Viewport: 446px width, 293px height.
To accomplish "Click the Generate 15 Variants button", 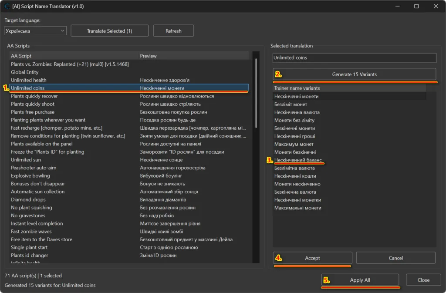I will click(x=355, y=74).
